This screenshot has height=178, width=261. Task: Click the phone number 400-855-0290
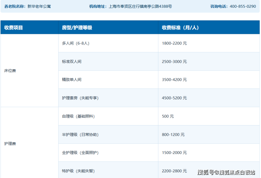coord(243,6)
